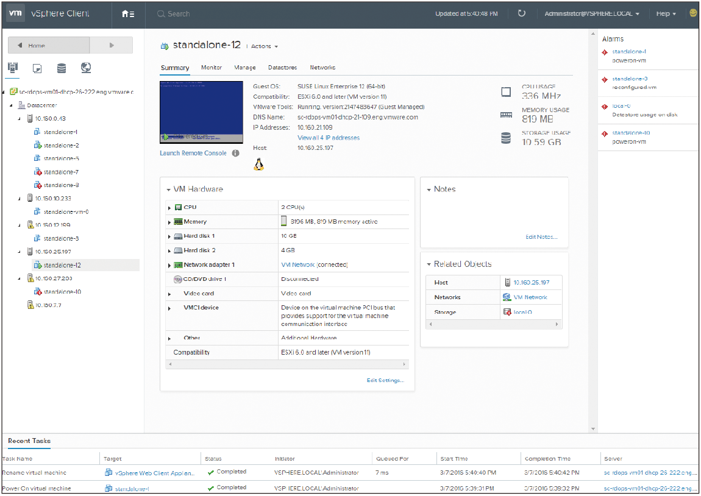Click the vm logo in header
701x496 pixels.
[16, 13]
